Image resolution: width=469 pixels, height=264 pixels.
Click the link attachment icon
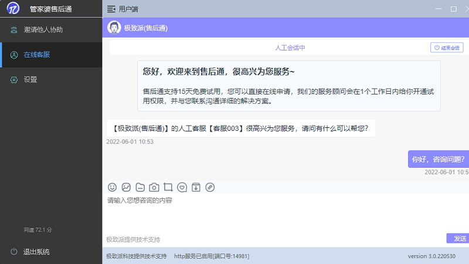pyautogui.click(x=210, y=187)
